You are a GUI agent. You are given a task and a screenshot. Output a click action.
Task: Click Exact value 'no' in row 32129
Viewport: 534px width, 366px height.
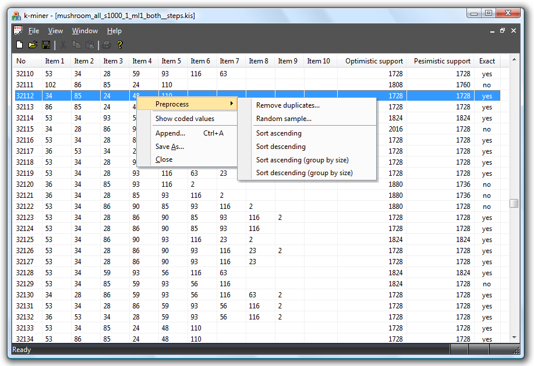[487, 284]
